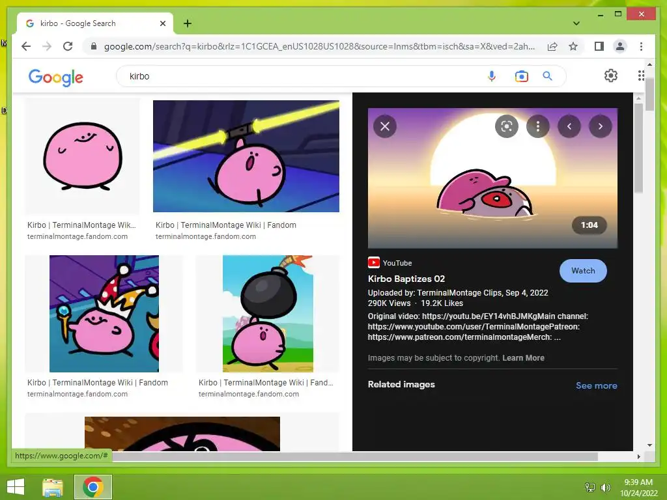The width and height of the screenshot is (667, 500).
Task: Click the page vertical scrollbar thumb
Action: coord(649,94)
